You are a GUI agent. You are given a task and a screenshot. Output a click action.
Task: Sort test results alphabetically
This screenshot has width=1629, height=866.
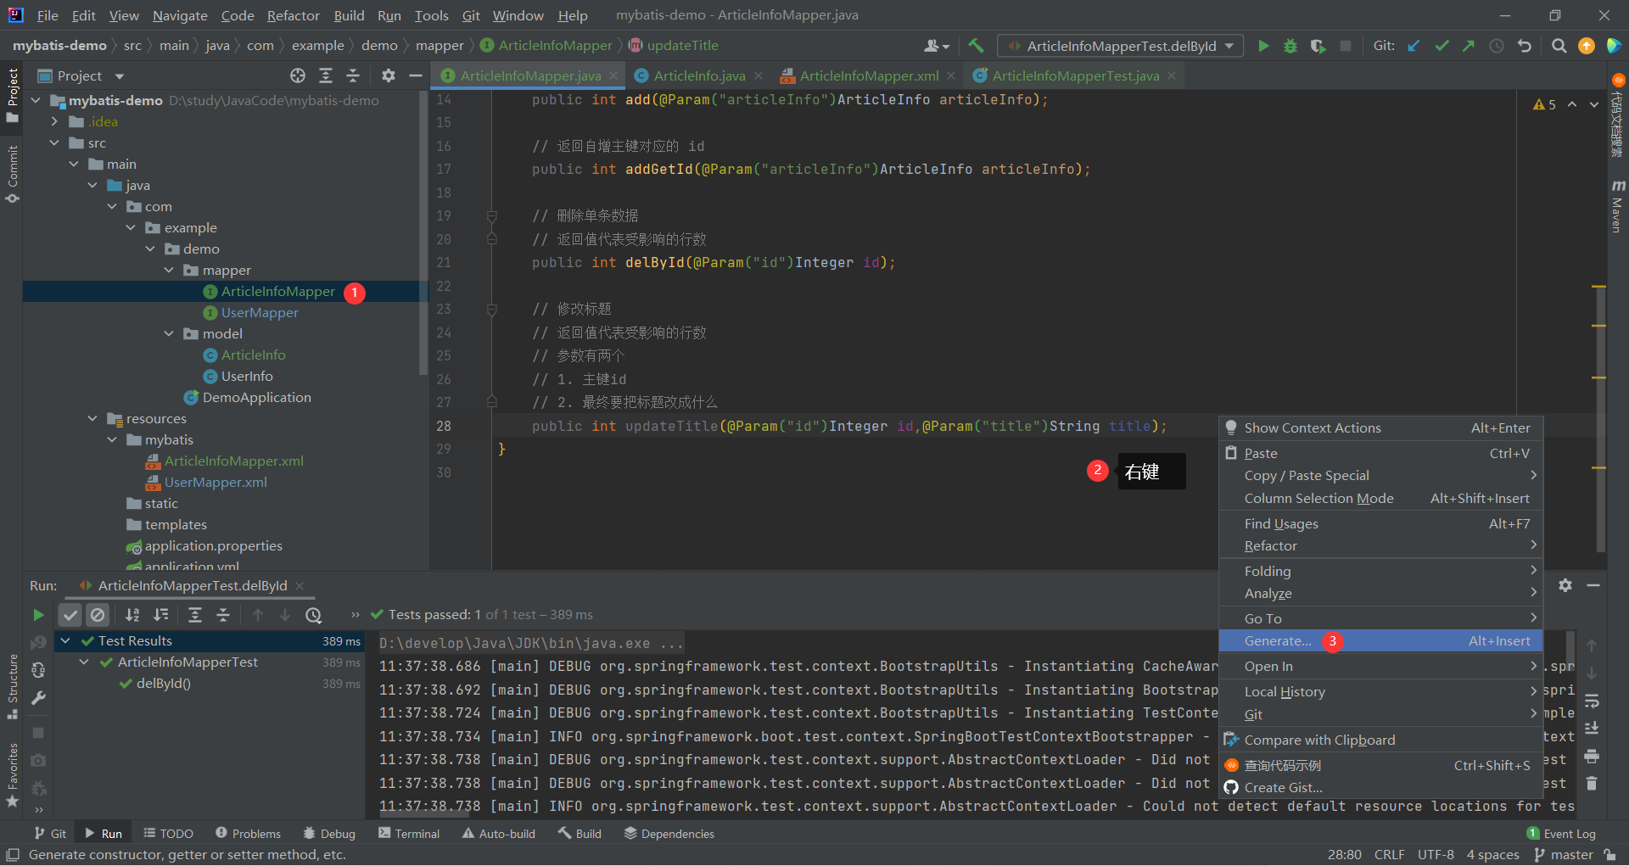[x=132, y=615]
